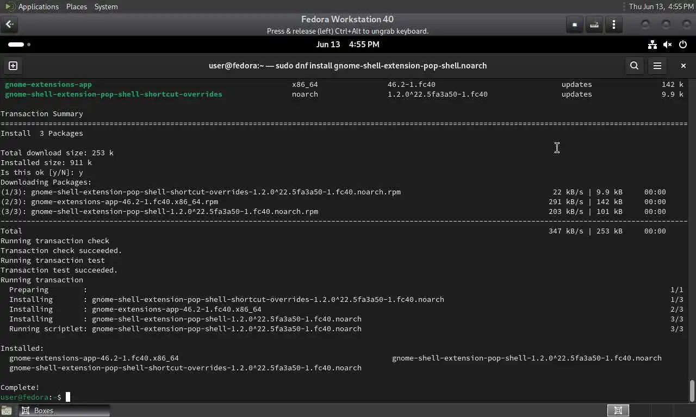
Task: Click the (2/3) gnome-extensions-app rpm line
Action: coord(333,201)
